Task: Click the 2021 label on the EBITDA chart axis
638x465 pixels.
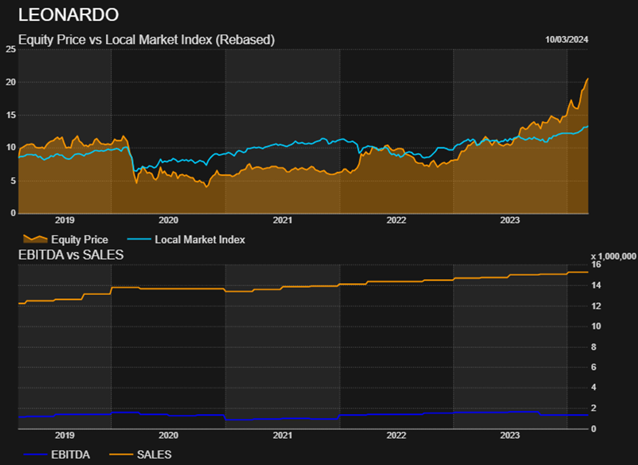Action: (283, 436)
